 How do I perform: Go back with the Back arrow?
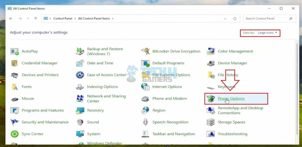point(11,19)
